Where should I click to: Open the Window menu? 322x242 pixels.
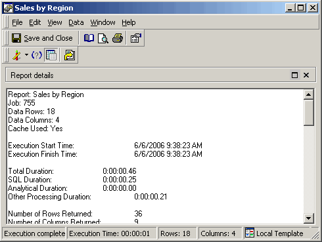(103, 22)
